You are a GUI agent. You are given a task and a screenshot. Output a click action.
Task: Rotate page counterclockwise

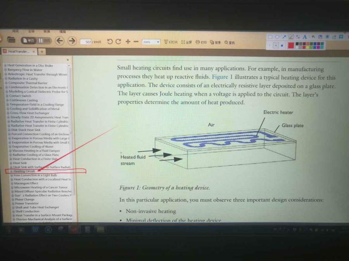pyautogui.click(x=109, y=41)
